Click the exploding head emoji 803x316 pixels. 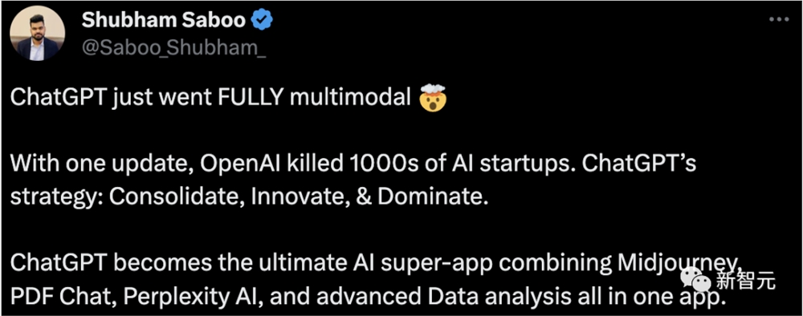[x=434, y=99]
